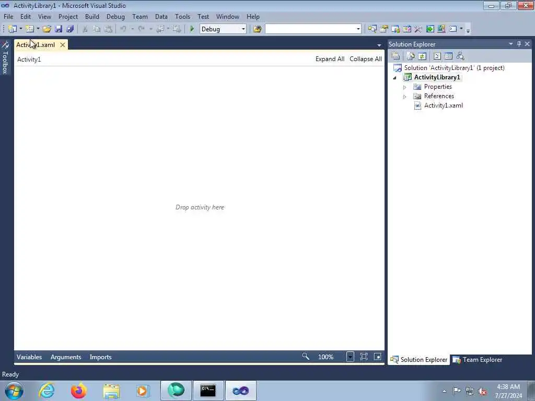Click View Class Diagram icon in Solution Explorer

click(x=460, y=56)
